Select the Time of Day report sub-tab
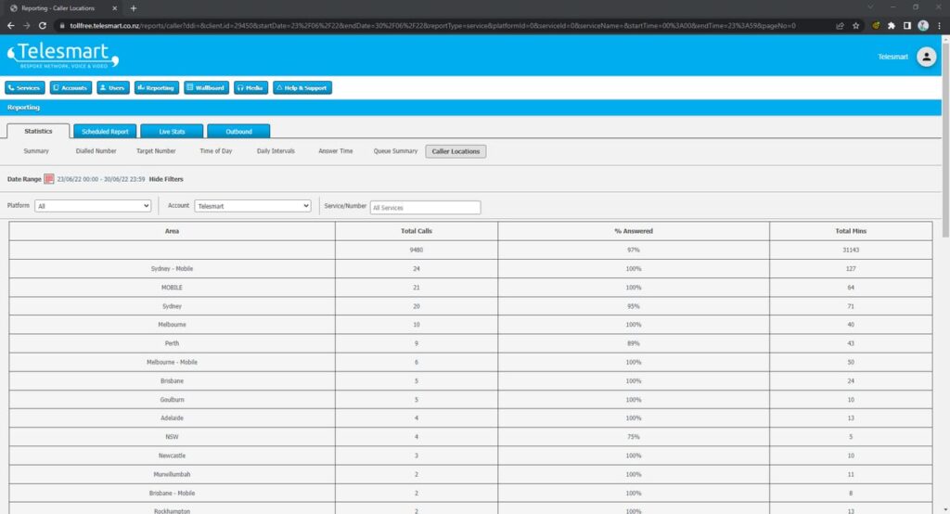Image resolution: width=950 pixels, height=514 pixels. 215,151
